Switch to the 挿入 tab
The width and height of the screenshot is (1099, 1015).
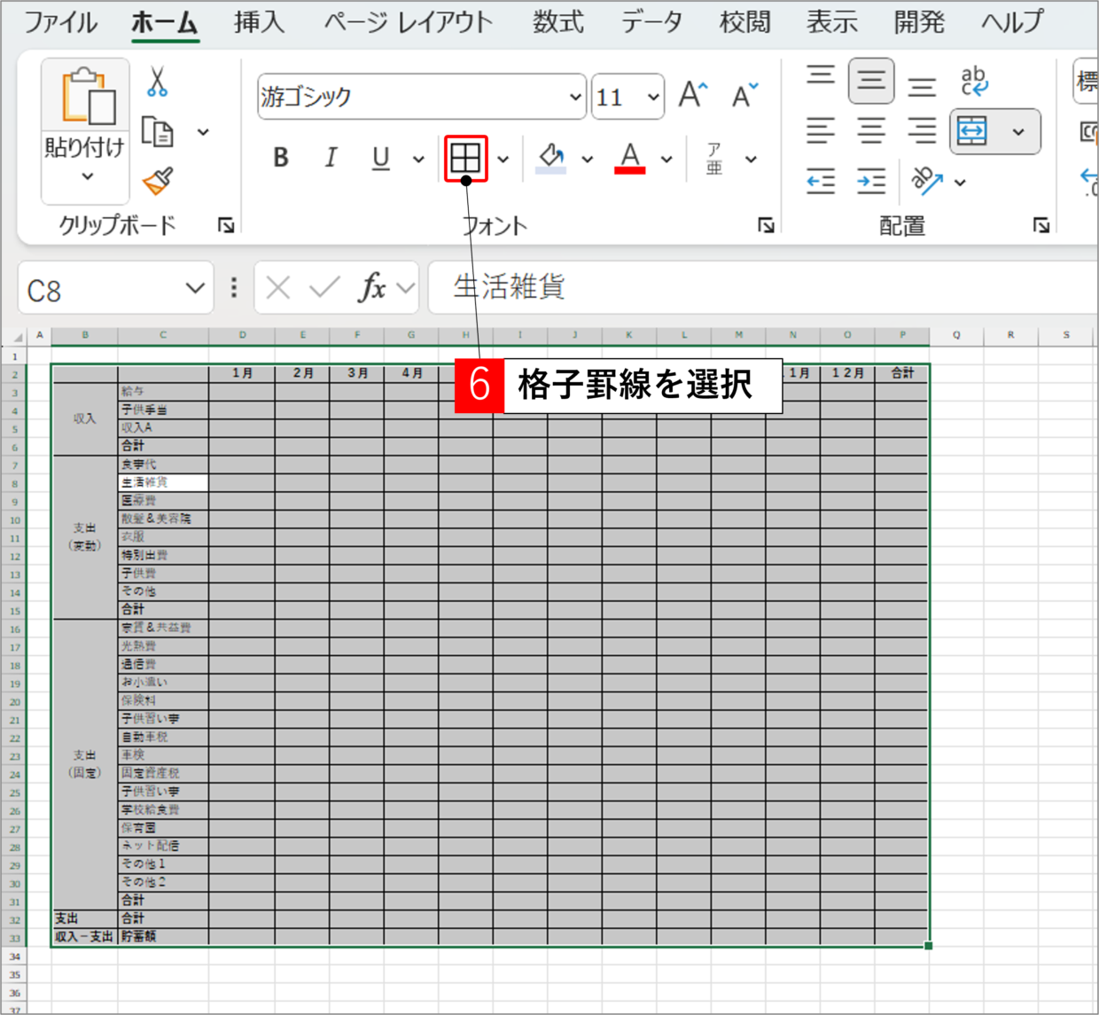pyautogui.click(x=259, y=21)
